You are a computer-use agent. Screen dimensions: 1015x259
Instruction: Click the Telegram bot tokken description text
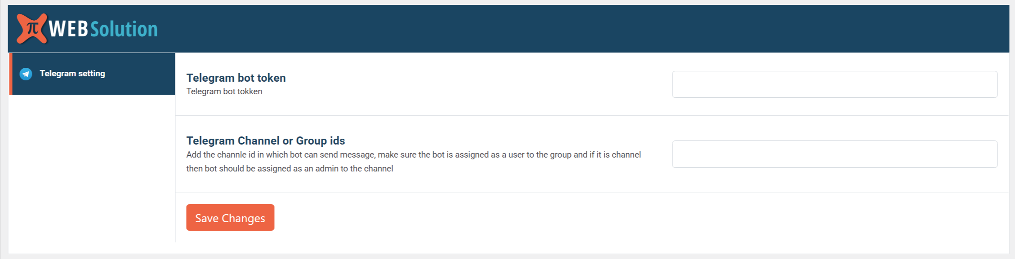(224, 92)
